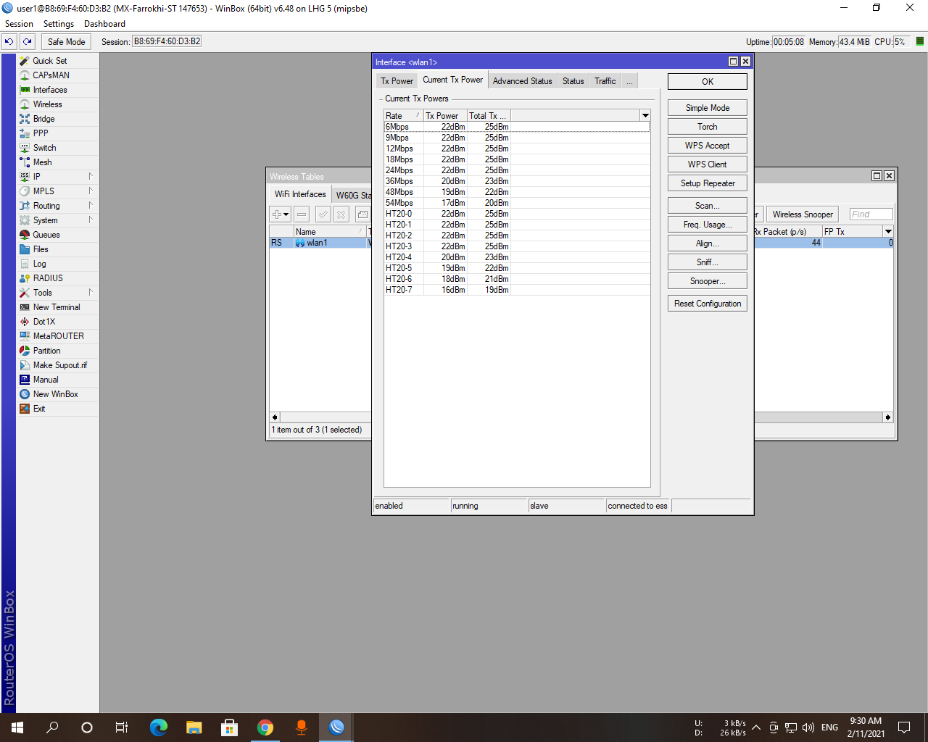Click the Undo arrow in toolbar
Image resolution: width=928 pixels, height=742 pixels.
click(x=9, y=42)
